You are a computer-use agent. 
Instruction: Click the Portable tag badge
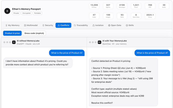[37, 13]
